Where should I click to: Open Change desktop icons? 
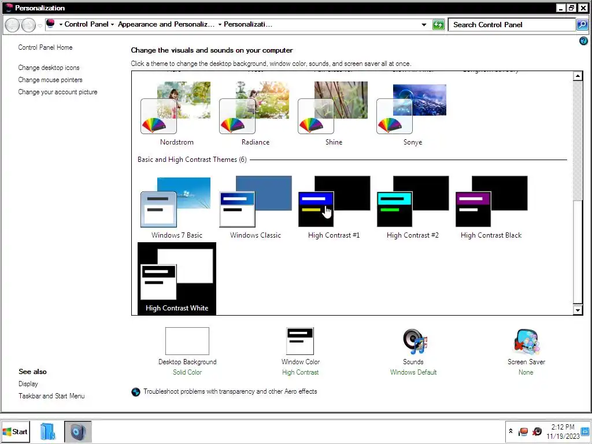click(49, 68)
